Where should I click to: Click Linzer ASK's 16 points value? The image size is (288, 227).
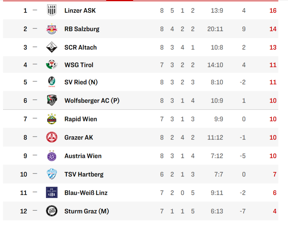tap(273, 11)
